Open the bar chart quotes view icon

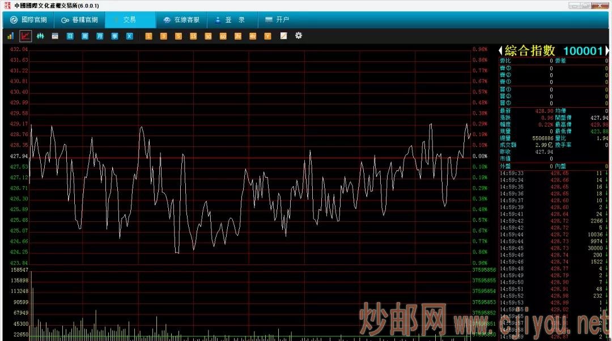(11, 36)
